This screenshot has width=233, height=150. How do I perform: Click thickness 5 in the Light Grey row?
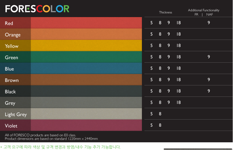[152, 114]
